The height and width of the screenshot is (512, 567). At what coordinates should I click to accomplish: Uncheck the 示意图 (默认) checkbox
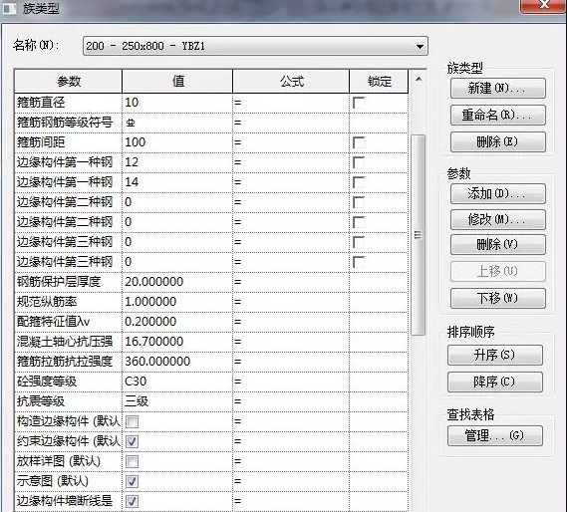coord(132,481)
